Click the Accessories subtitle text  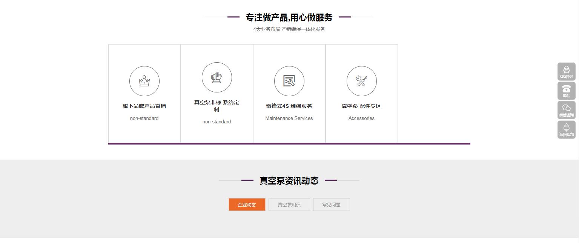361,118
